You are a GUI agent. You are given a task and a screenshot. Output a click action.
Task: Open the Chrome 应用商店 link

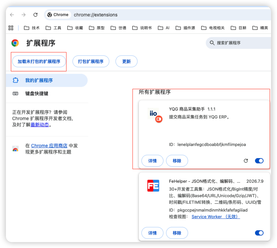pyautogui.click(x=49, y=146)
